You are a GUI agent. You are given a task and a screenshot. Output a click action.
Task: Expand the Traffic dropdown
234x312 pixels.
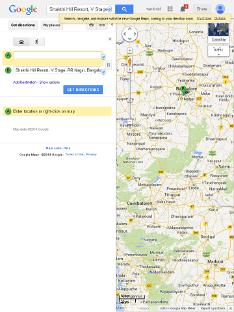(218, 51)
